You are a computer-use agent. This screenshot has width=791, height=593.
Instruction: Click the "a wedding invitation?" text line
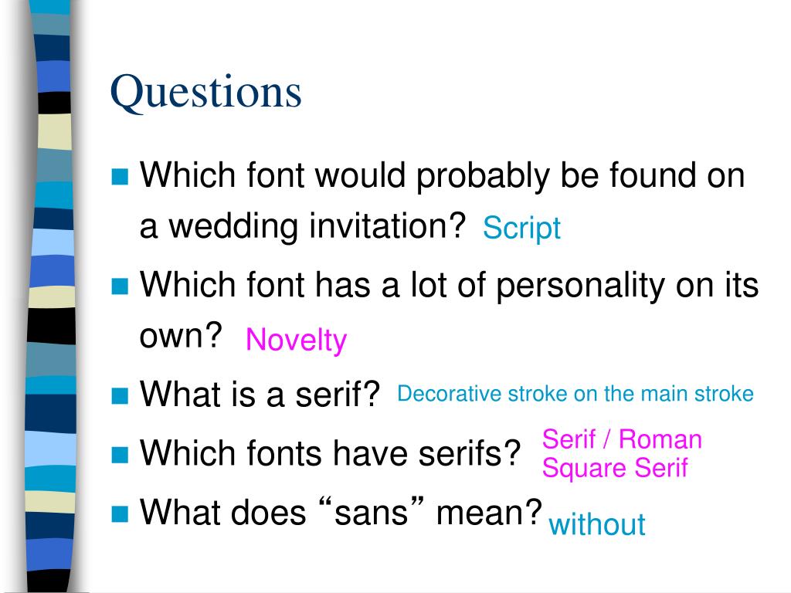point(303,226)
